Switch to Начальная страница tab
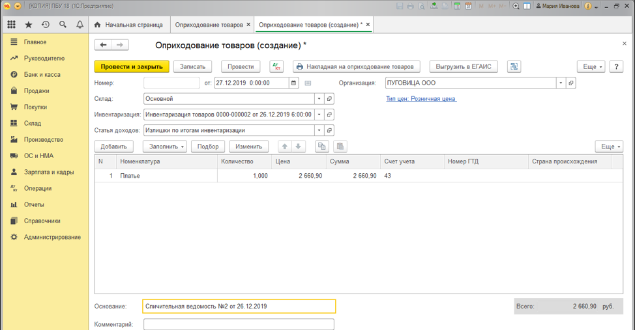635x330 pixels. [x=128, y=25]
